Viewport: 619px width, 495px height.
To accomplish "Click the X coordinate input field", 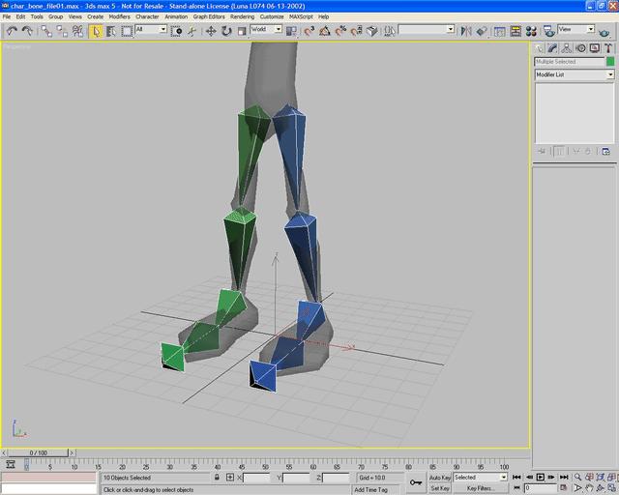I will 257,478.
